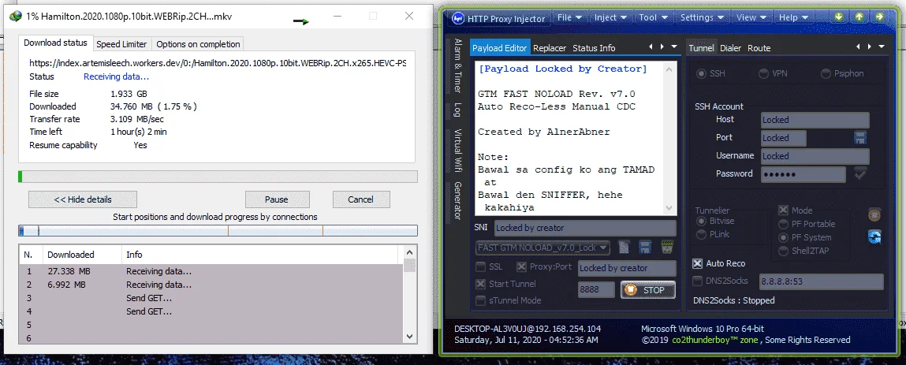This screenshot has height=365, width=906.
Task: Switch to Options on completion tab
Action: (x=198, y=44)
